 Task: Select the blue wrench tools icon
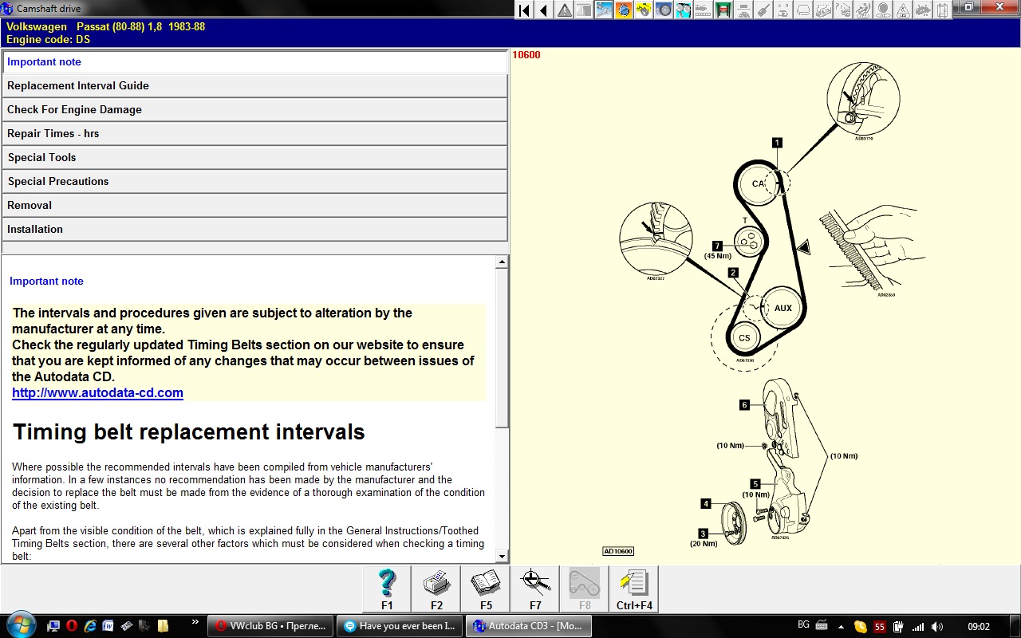point(604,10)
